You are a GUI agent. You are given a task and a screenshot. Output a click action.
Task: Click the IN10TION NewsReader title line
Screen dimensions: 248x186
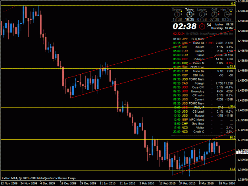pos(210,34)
